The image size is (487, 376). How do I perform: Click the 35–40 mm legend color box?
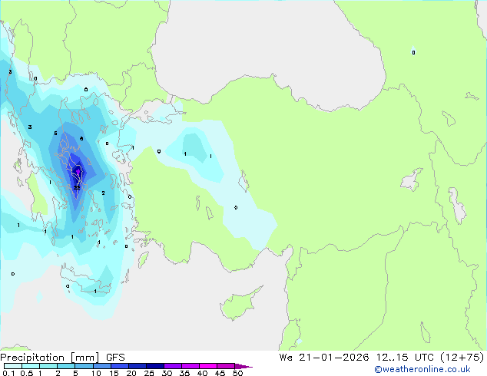pyautogui.click(x=190, y=366)
